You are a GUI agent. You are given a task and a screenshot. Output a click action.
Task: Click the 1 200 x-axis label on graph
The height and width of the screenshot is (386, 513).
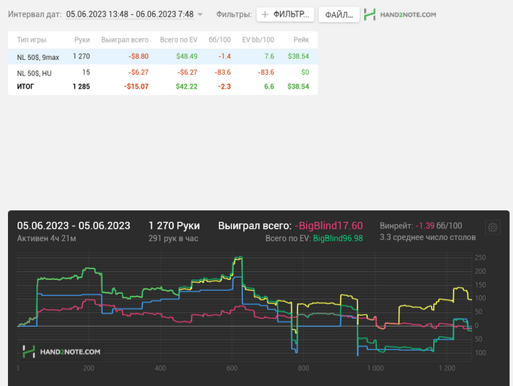tap(447, 368)
